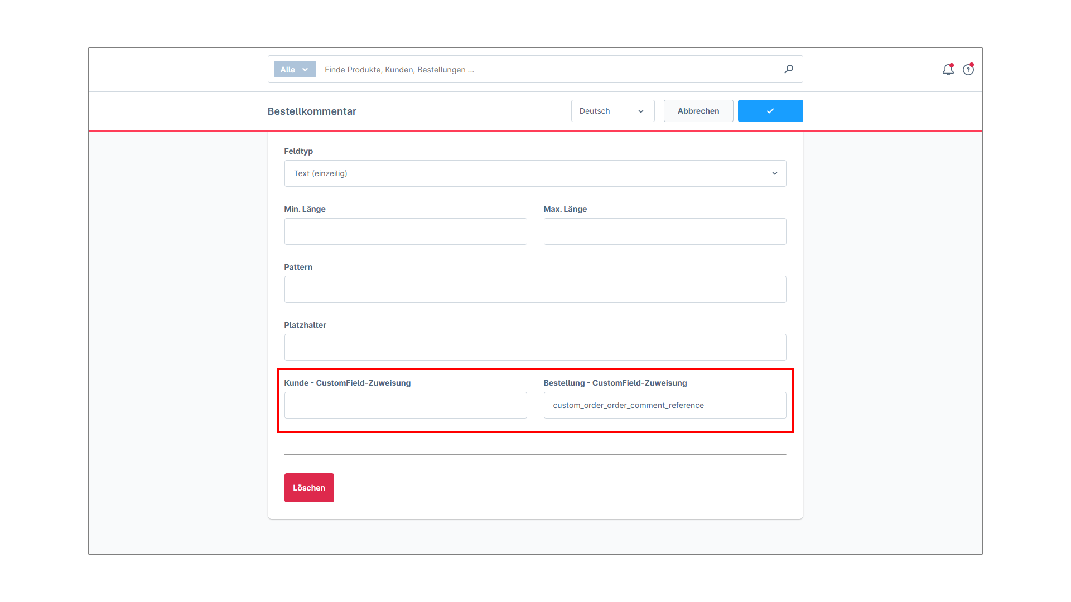Click the 'Bestellung - CustomField-Zuweisung' label

click(x=615, y=383)
